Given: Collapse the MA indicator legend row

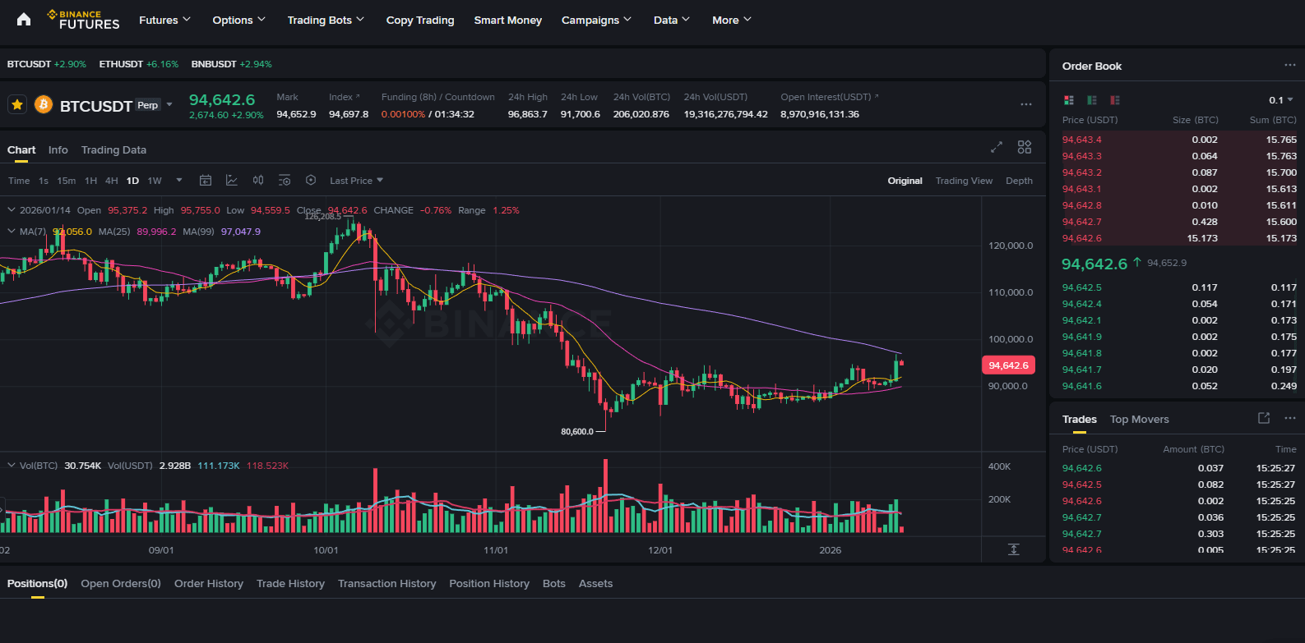Looking at the screenshot, I should (12, 232).
